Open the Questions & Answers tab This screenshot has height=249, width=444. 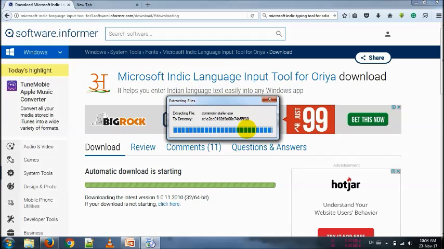click(269, 147)
